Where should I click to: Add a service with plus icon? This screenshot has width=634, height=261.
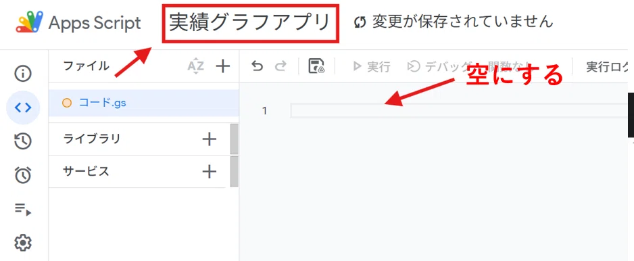coord(209,172)
